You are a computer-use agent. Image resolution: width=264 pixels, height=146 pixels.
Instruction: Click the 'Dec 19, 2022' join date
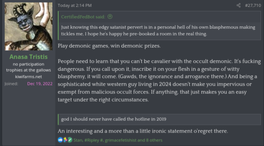click(40, 84)
